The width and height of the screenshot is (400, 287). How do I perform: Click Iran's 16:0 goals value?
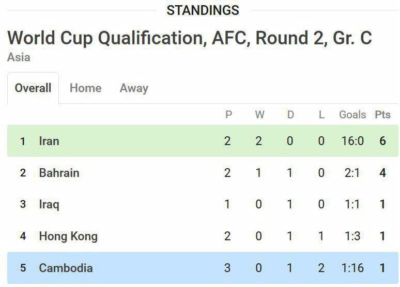[x=352, y=141]
